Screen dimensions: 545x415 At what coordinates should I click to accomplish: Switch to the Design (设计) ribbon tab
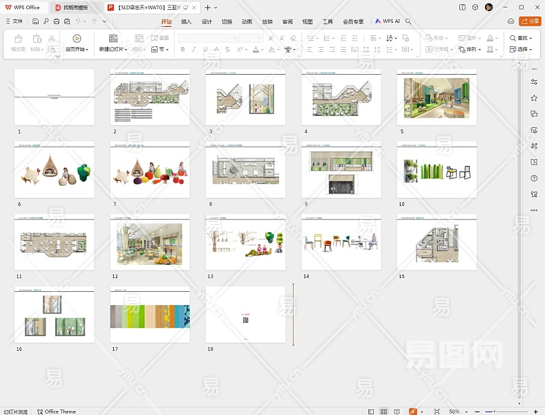pyautogui.click(x=207, y=21)
